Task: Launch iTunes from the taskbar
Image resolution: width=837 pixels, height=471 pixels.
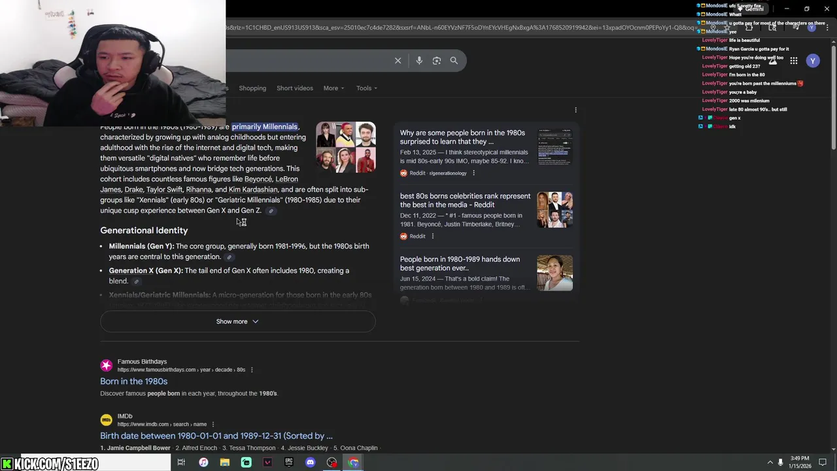Action: [203, 462]
